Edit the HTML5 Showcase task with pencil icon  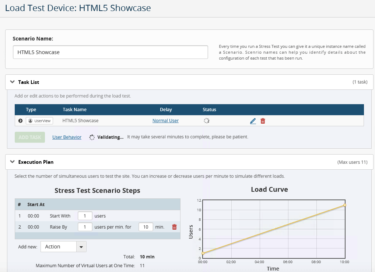(253, 121)
